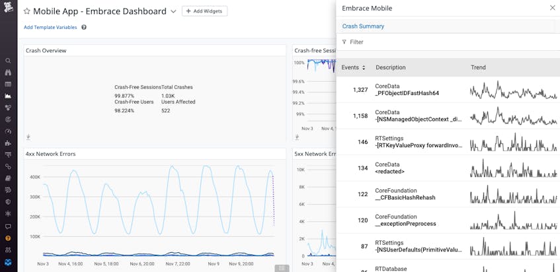Open the dashboard title dropdown chevron
The width and height of the screenshot is (560, 272).
173,11
